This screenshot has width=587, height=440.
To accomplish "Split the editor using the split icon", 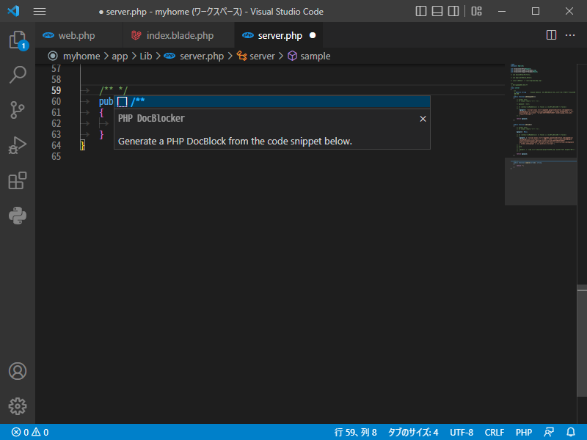I will point(551,34).
